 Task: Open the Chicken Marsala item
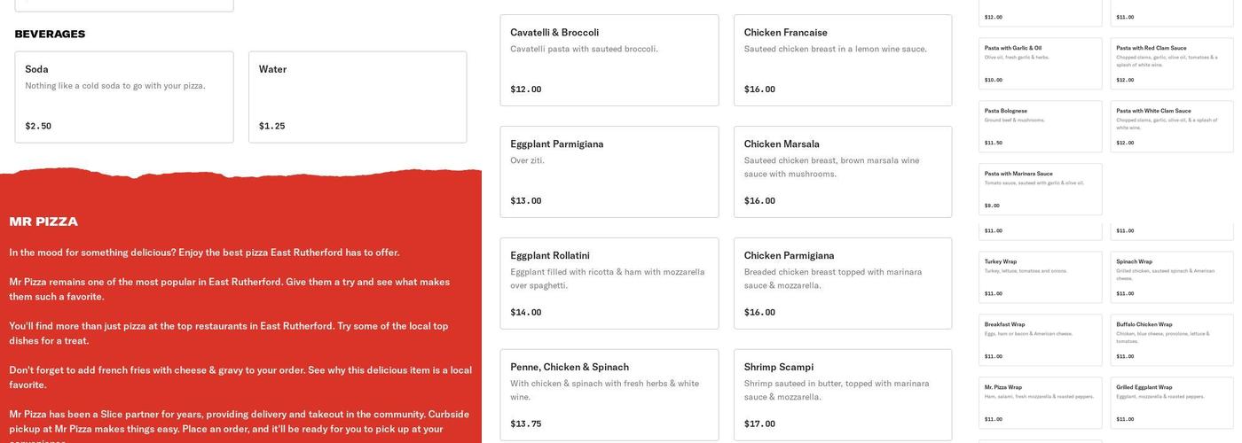point(843,172)
